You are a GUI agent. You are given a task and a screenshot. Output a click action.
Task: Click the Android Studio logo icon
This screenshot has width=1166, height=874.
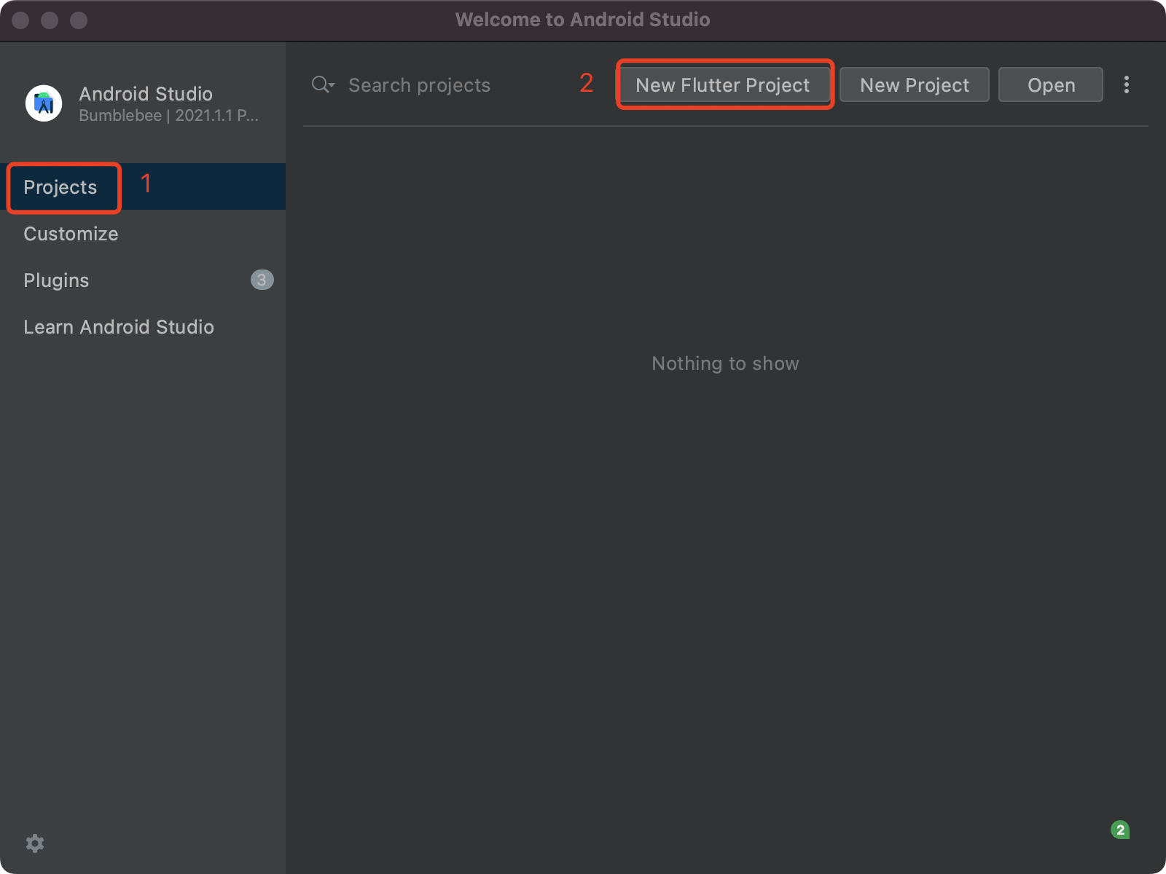pyautogui.click(x=44, y=103)
